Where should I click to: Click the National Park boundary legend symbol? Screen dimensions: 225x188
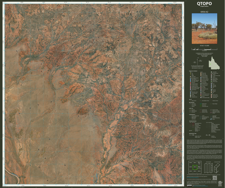point(201,104)
